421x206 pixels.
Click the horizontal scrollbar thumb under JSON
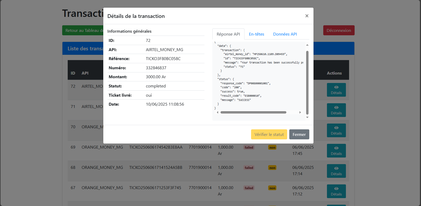[x=253, y=112]
